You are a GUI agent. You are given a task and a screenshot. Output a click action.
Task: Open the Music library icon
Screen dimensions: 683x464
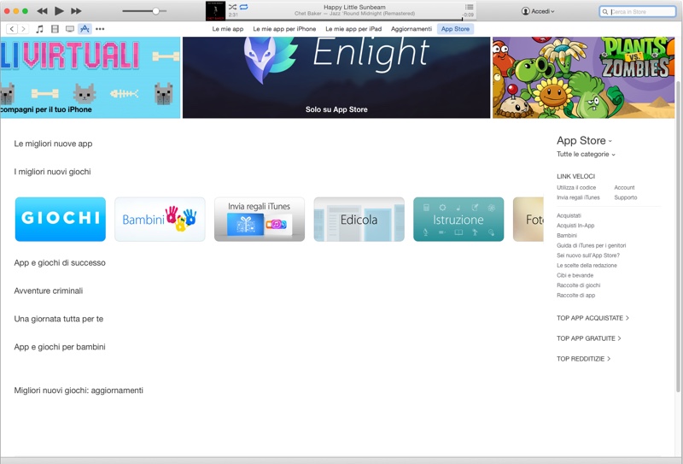tap(39, 29)
